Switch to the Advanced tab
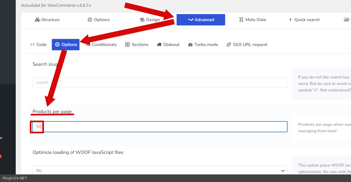 click(x=201, y=20)
